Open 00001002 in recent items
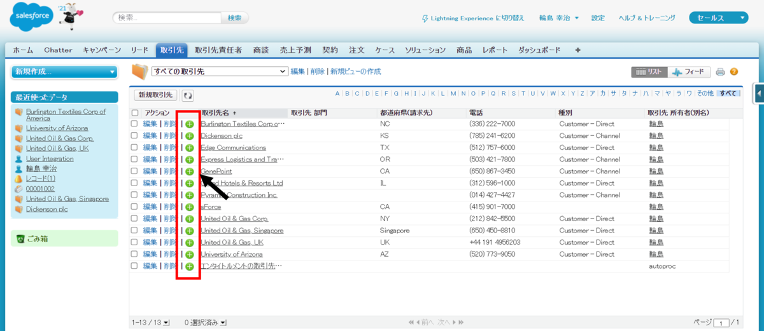The width and height of the screenshot is (764, 331). tap(40, 189)
